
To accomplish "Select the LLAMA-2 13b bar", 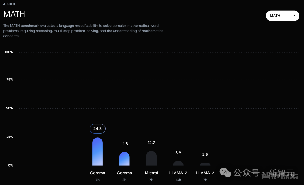I will (178, 163).
